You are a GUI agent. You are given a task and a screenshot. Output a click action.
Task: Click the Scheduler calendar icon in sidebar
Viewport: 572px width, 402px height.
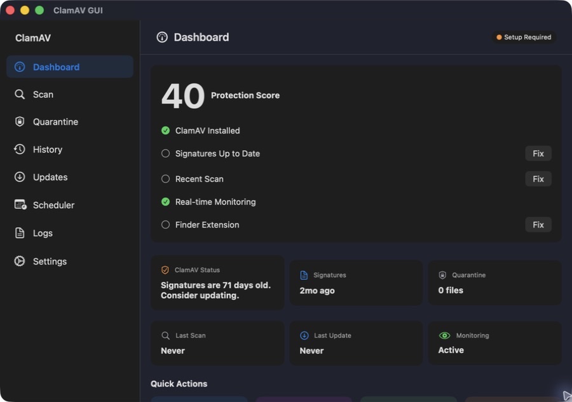click(20, 204)
